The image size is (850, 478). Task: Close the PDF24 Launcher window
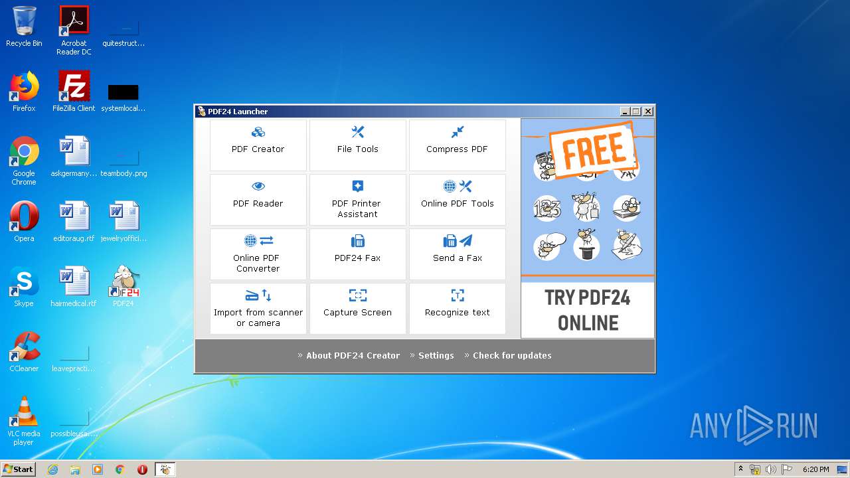pos(648,112)
